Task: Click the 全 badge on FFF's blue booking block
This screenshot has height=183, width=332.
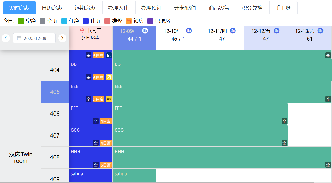Action: [96, 121]
